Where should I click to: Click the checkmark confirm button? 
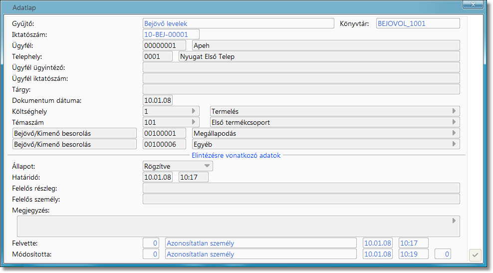pos(476,255)
